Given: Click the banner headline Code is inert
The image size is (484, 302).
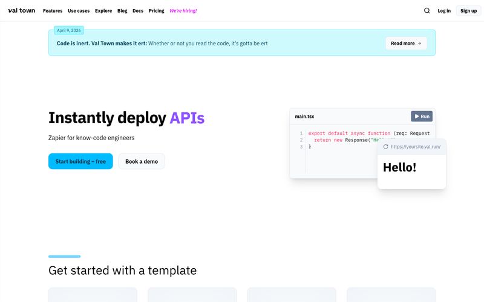Looking at the screenshot, I should pyautogui.click(x=102, y=43).
